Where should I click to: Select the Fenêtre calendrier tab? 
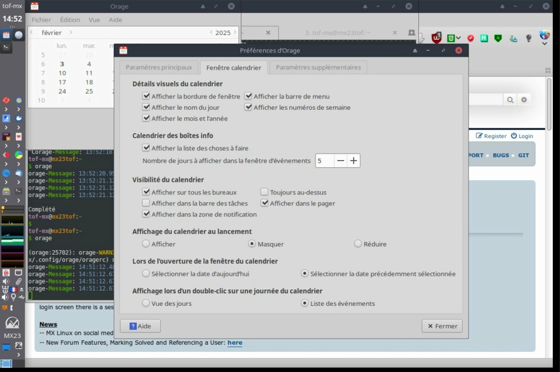point(234,67)
